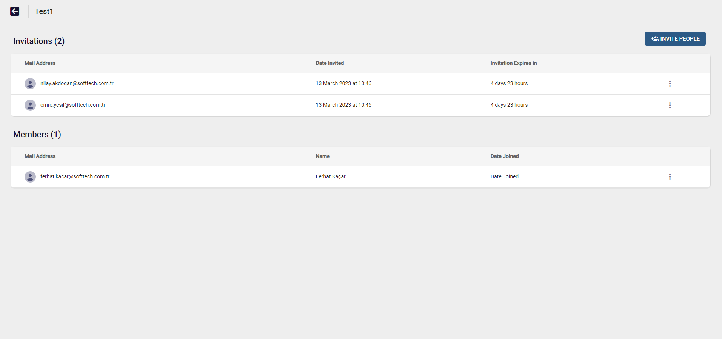This screenshot has height=339, width=722.
Task: Click Date Joined column header
Action: [504, 156]
